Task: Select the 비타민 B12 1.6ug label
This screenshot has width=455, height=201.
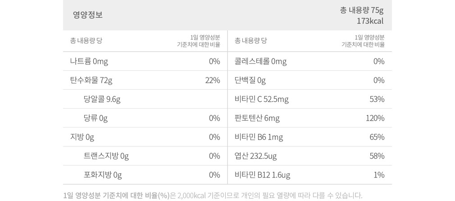Action: [263, 175]
